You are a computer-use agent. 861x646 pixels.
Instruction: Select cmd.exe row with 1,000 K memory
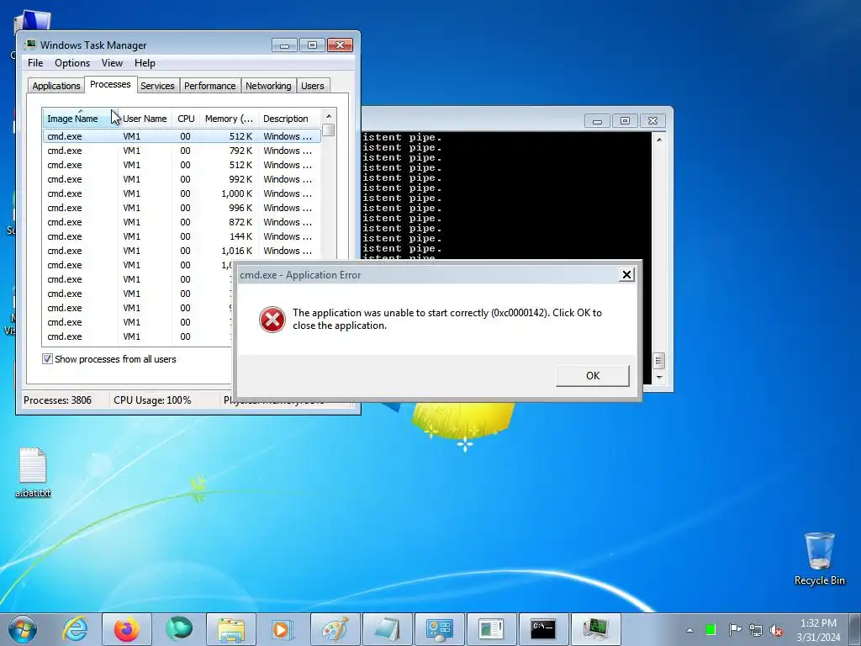point(182,193)
